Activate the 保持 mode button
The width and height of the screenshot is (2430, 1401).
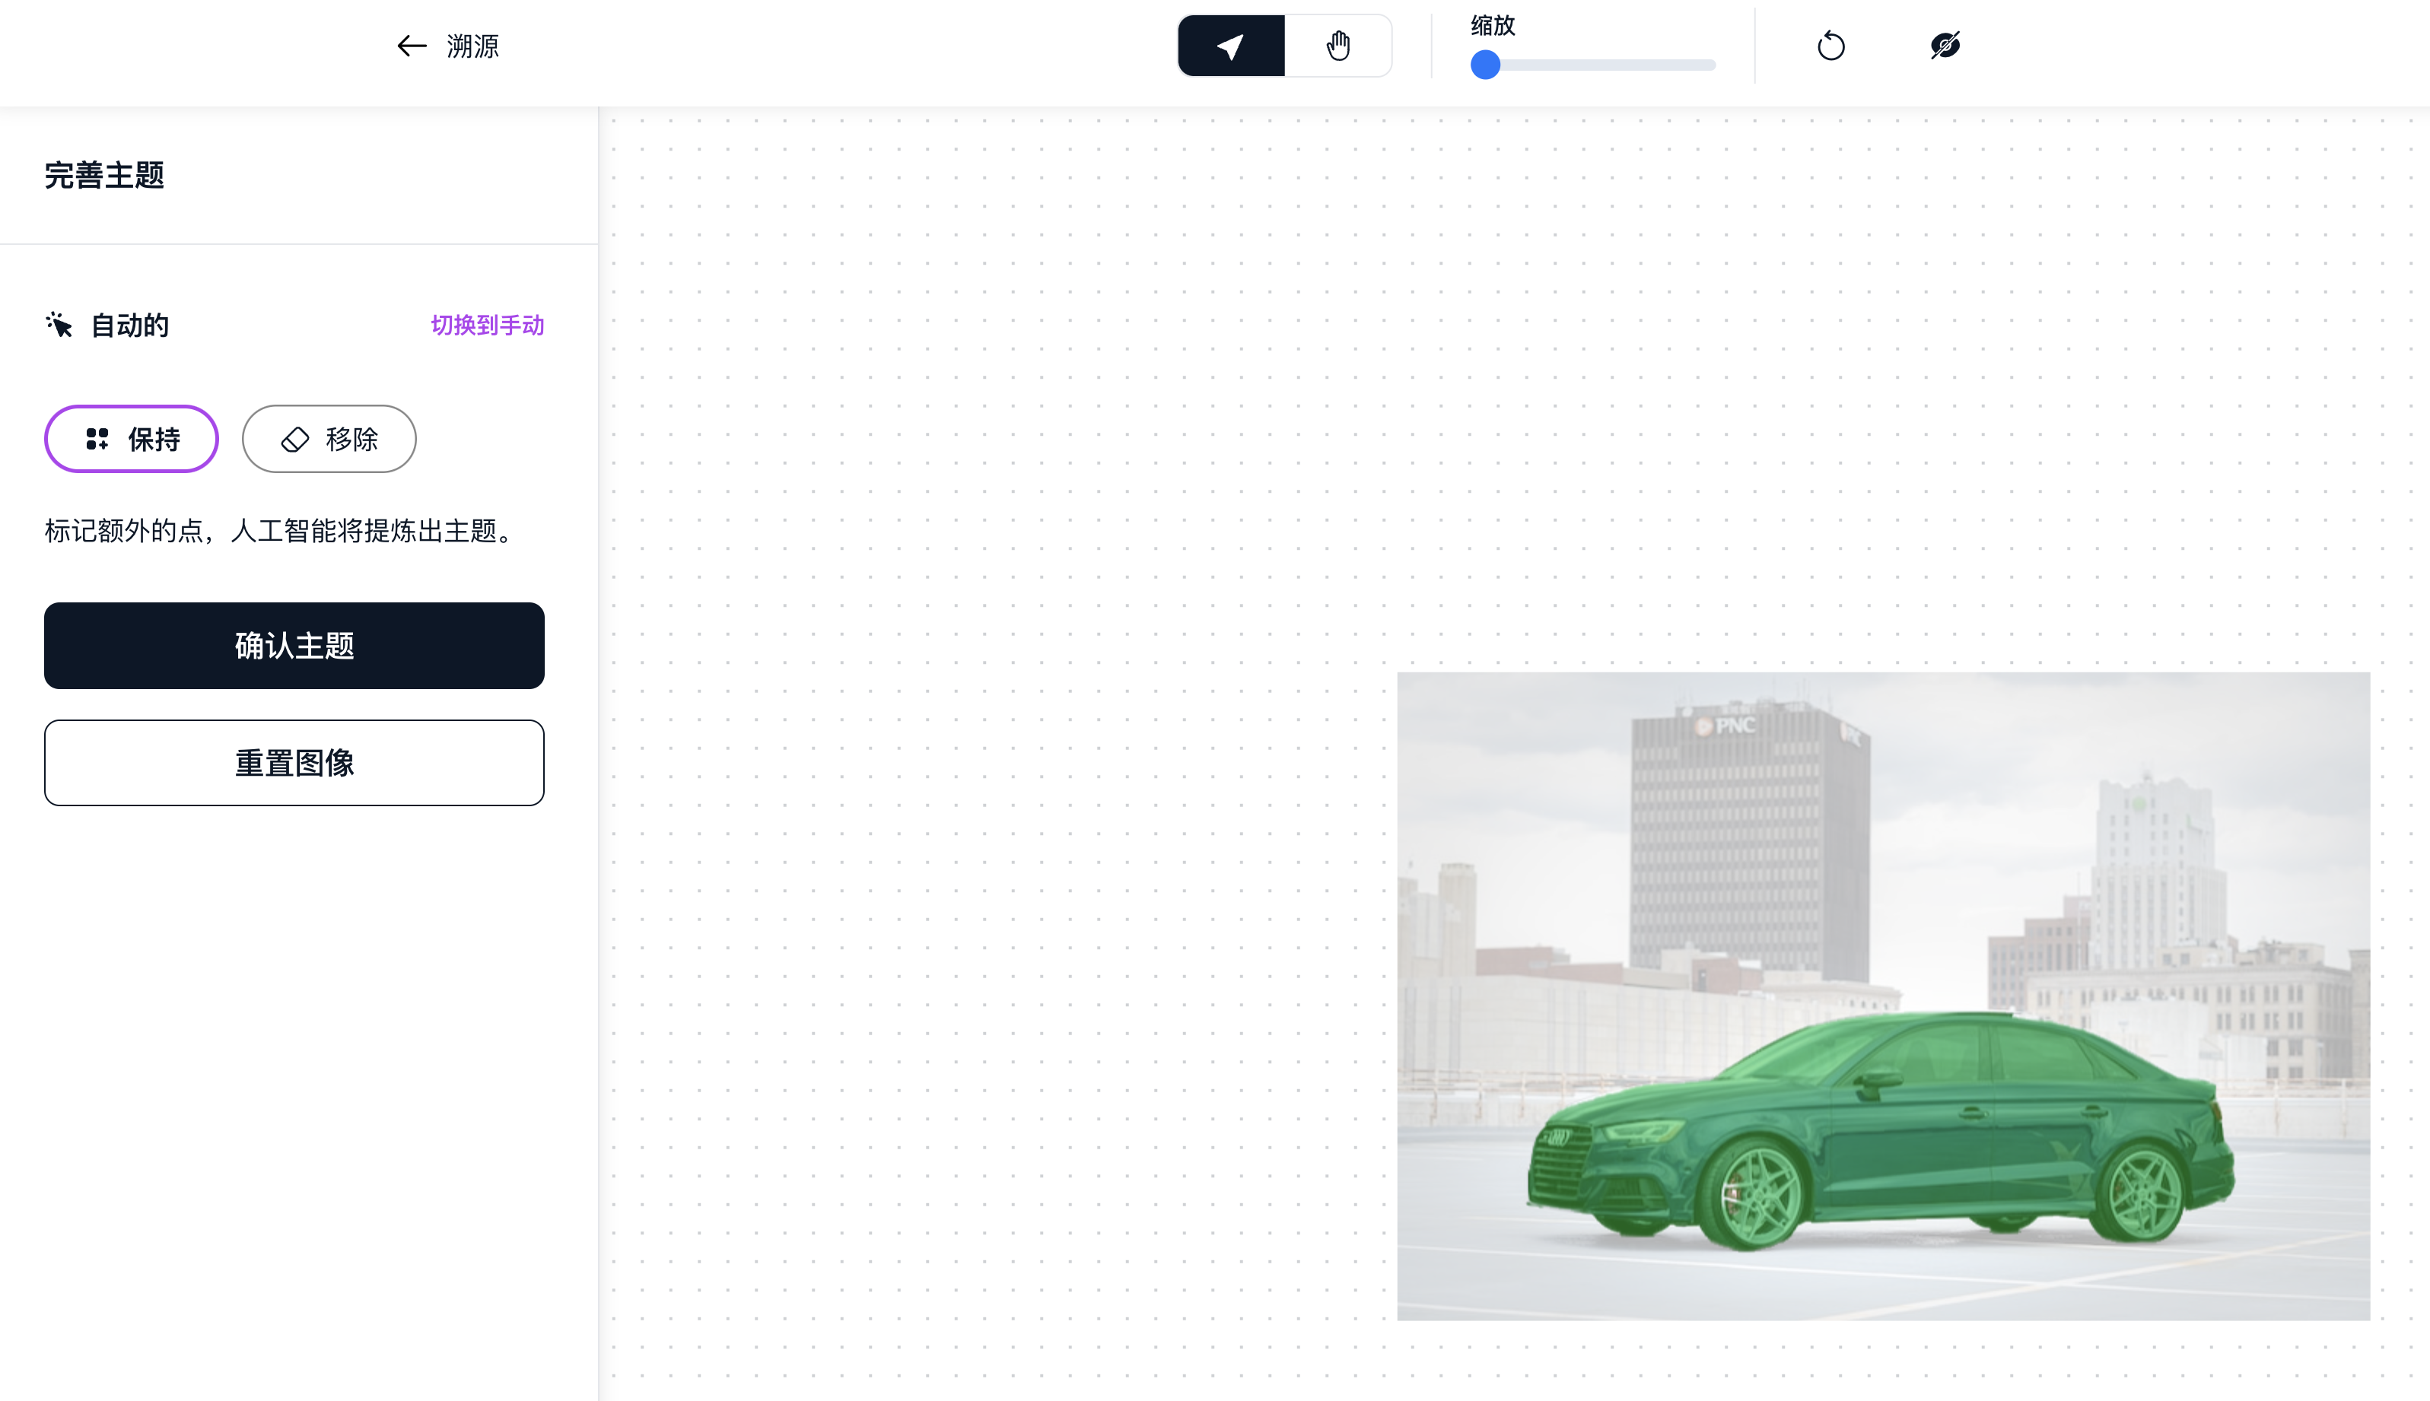pyautogui.click(x=132, y=440)
